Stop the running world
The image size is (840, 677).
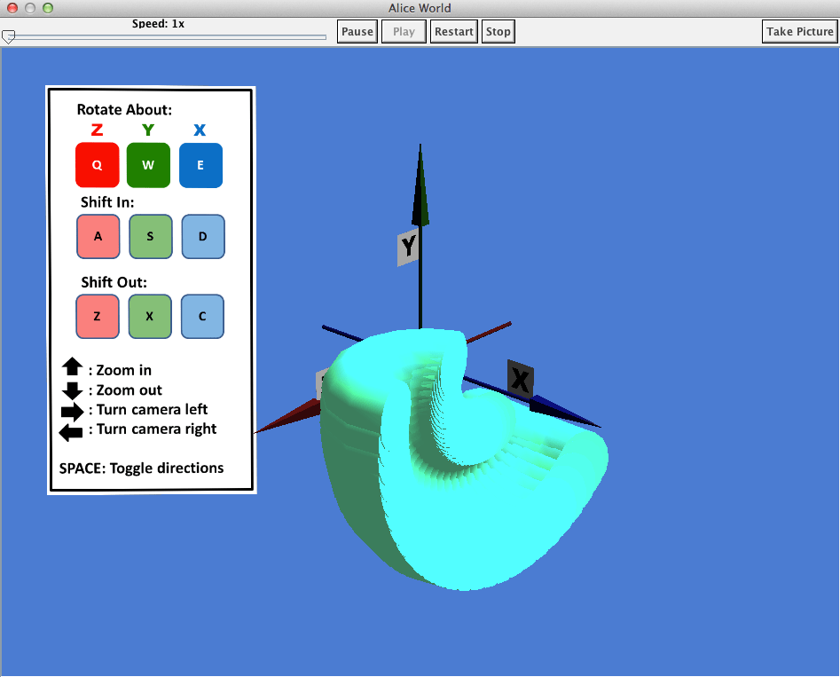(499, 32)
